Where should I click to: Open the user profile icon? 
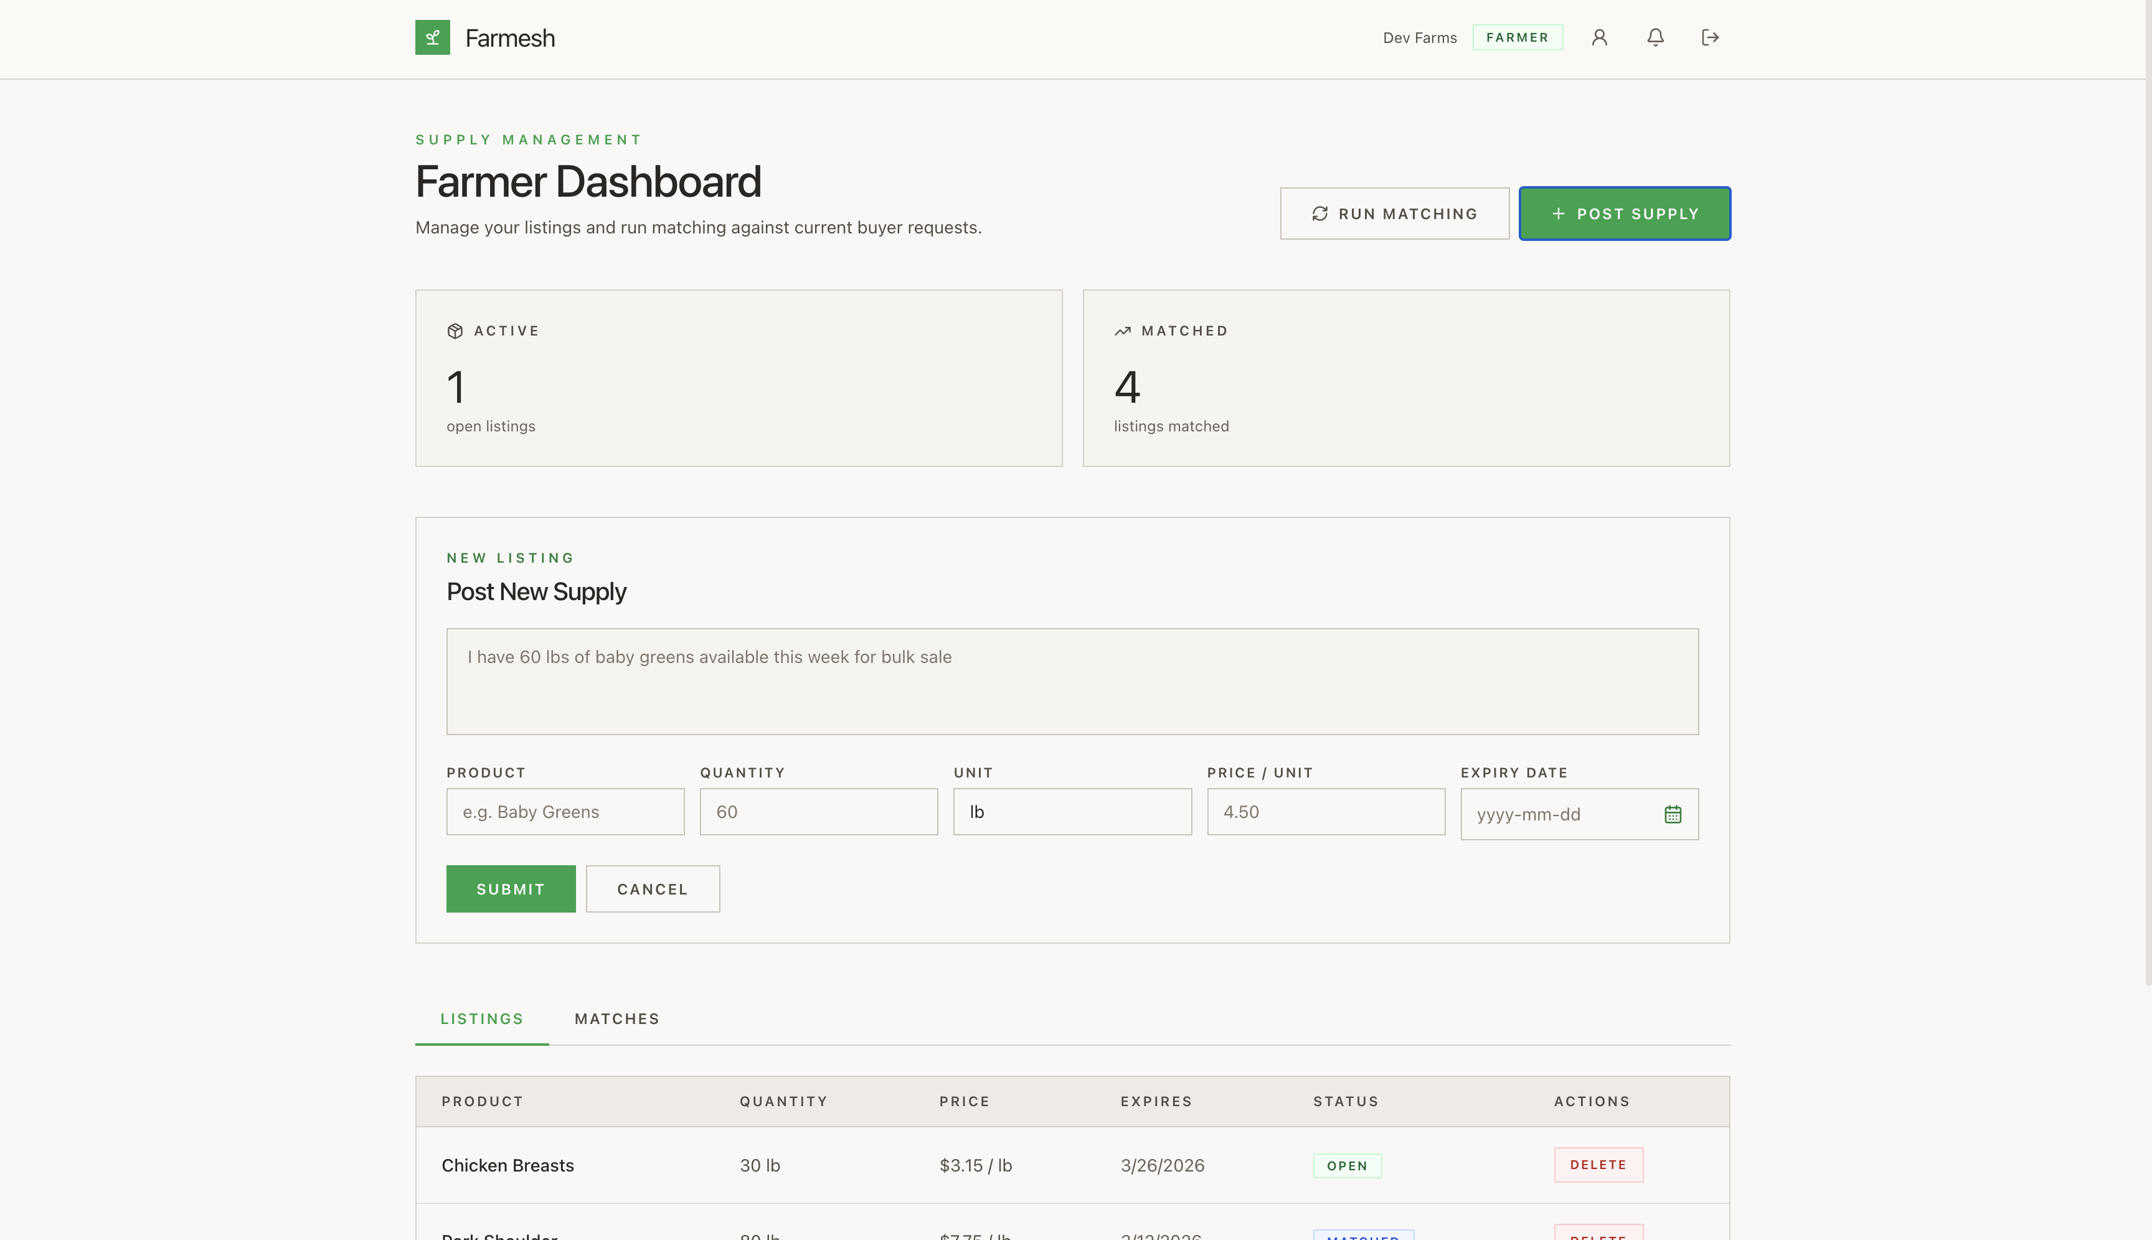[x=1599, y=37]
